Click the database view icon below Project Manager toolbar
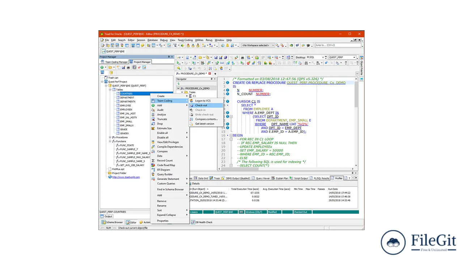The width and height of the screenshot is (463, 260). click(x=111, y=72)
